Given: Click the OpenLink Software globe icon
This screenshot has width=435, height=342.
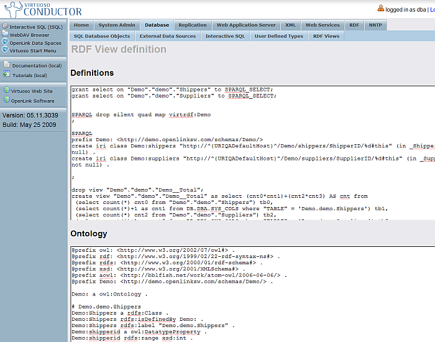Looking at the screenshot, I should click(x=7, y=99).
